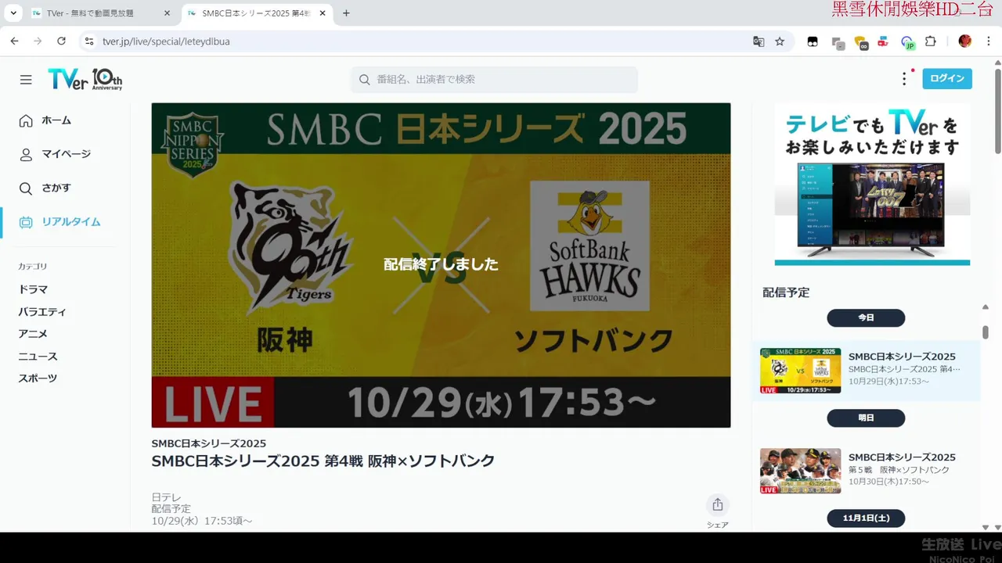The width and height of the screenshot is (1002, 563).
Task: Click the search magnifier icon in search box
Action: 365,79
